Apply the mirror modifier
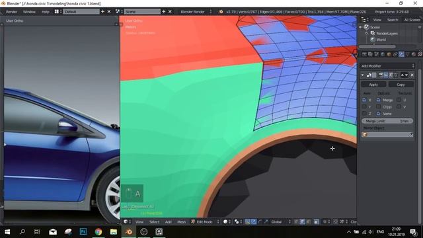Screen dimensions: 423x238 point(373,85)
